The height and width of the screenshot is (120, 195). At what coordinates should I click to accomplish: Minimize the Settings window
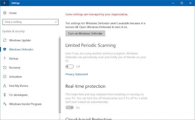coord(173,3)
